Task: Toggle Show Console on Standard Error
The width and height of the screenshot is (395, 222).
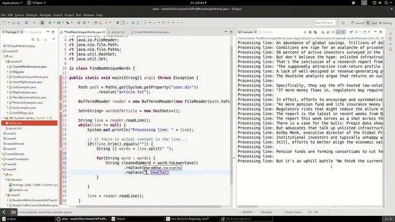Action: tap(343, 32)
